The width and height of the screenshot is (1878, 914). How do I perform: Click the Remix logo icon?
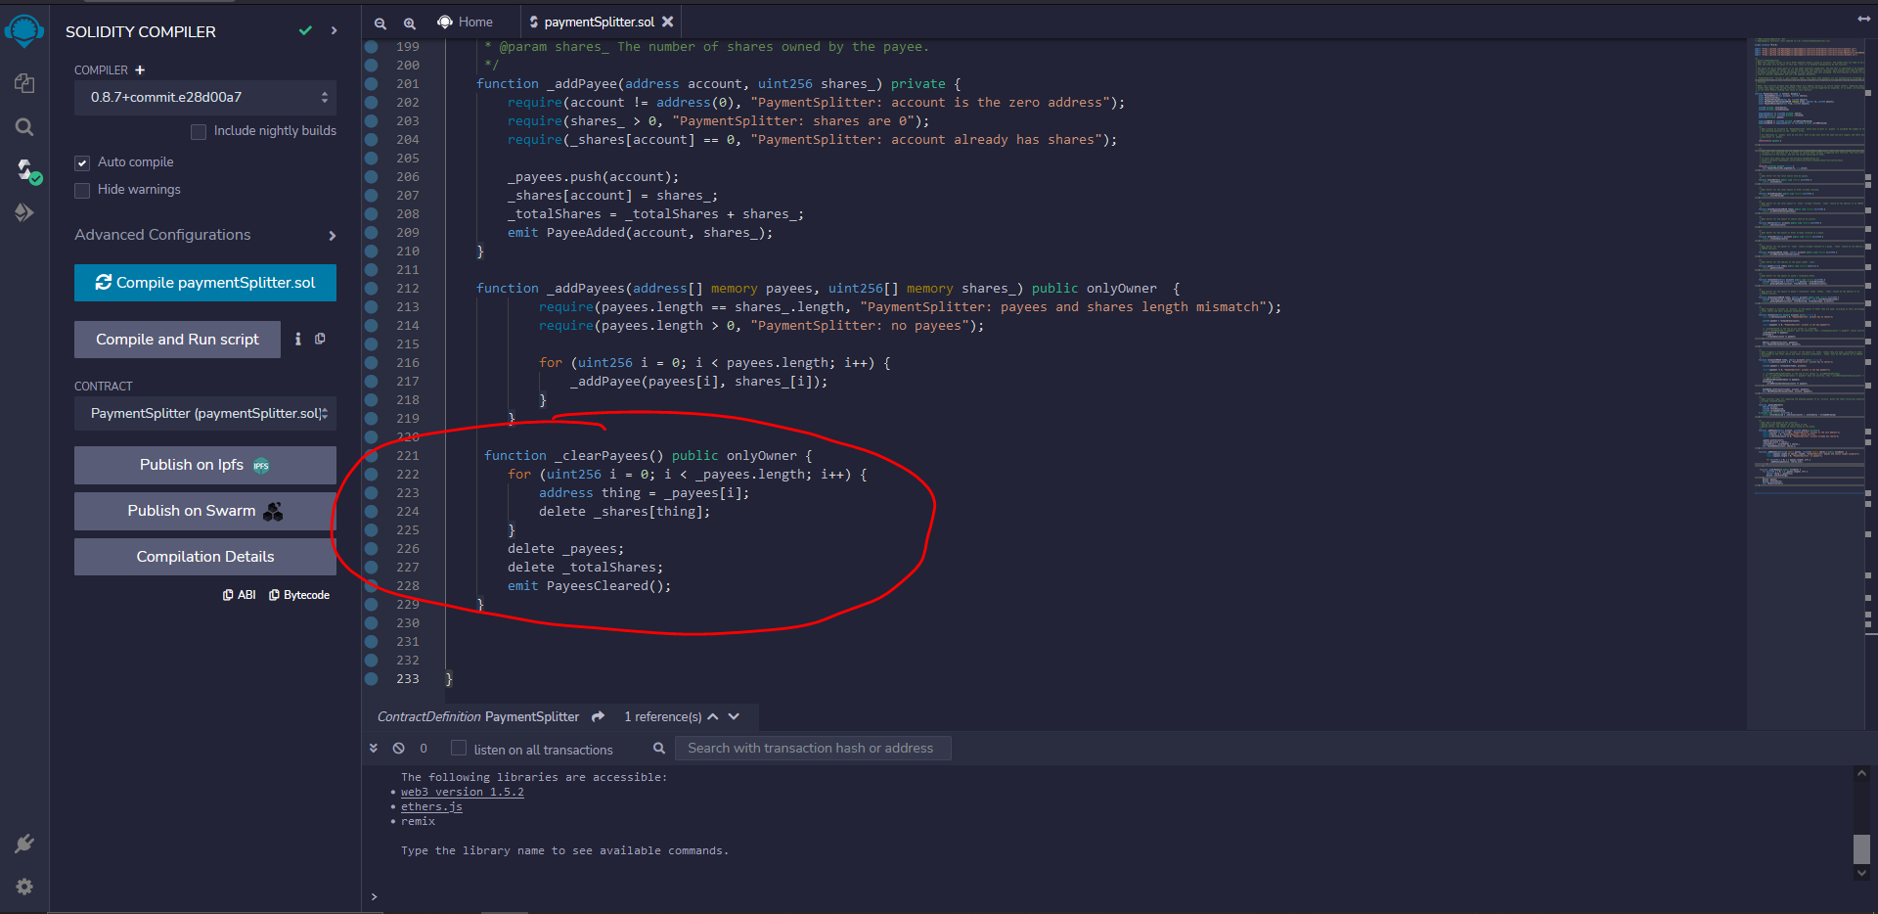[24, 30]
